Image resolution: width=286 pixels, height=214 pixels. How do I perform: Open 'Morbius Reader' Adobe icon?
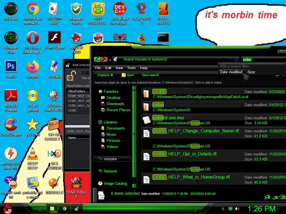11,100
